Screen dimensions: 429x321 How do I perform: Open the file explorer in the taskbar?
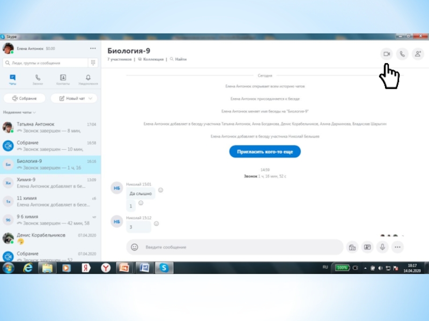(47, 268)
